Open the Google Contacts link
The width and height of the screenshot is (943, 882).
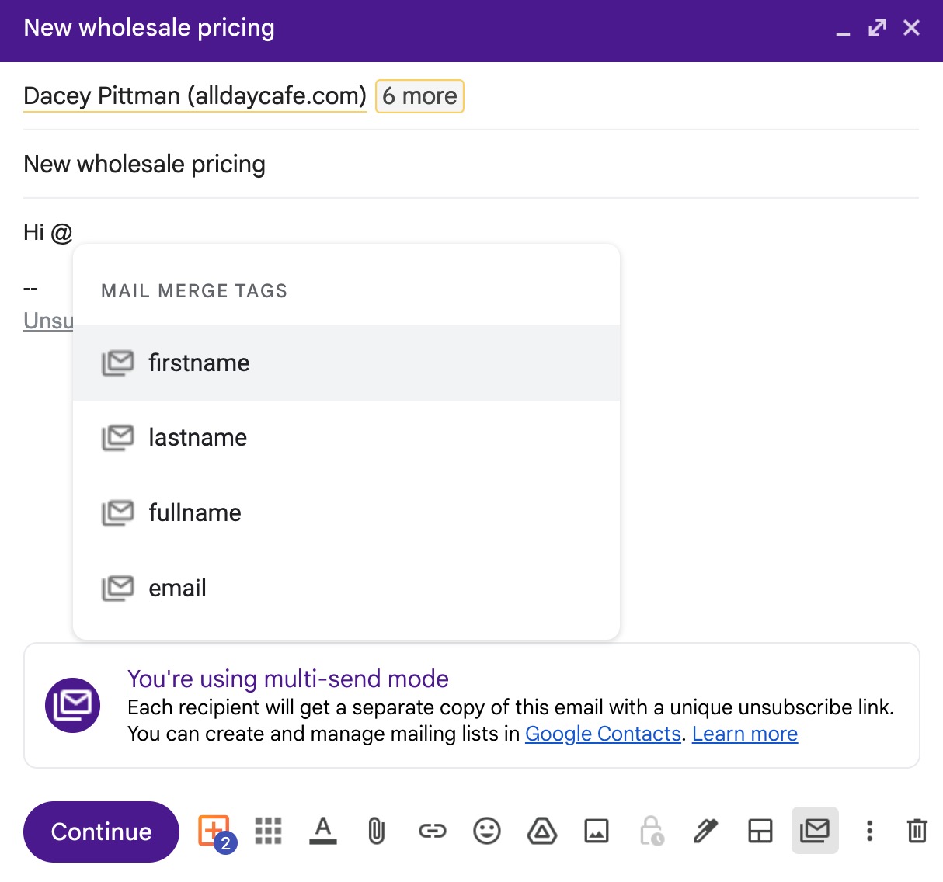(604, 733)
